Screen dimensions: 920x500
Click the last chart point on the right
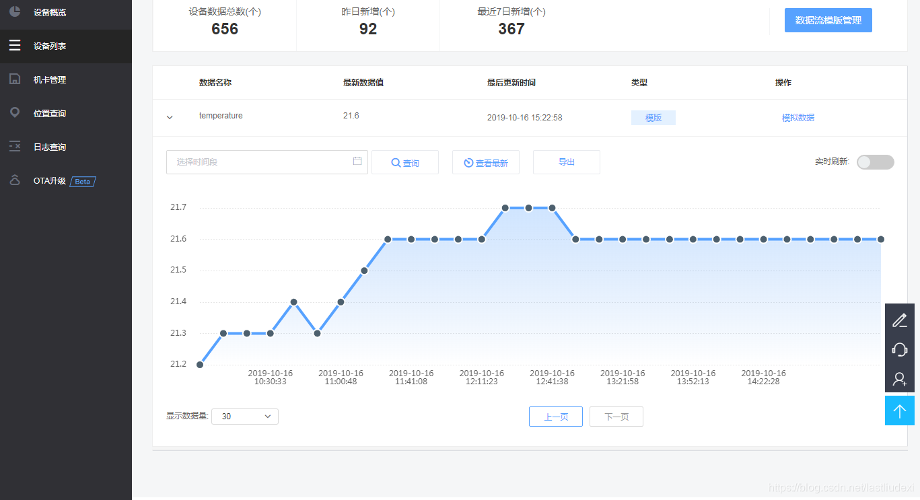(x=881, y=239)
